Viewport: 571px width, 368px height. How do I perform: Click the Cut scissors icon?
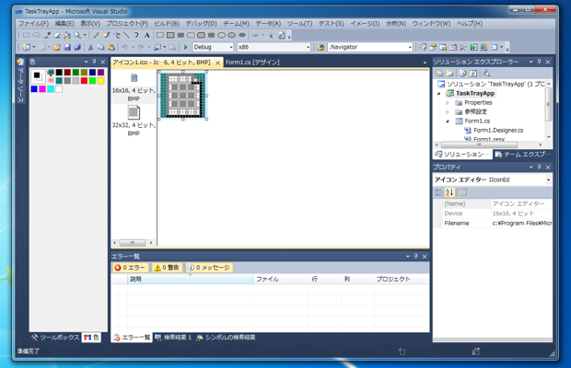click(90, 47)
